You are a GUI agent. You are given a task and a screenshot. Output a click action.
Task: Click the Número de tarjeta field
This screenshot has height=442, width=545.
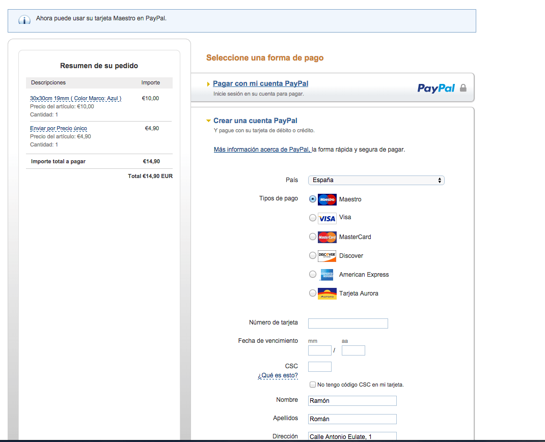point(348,323)
